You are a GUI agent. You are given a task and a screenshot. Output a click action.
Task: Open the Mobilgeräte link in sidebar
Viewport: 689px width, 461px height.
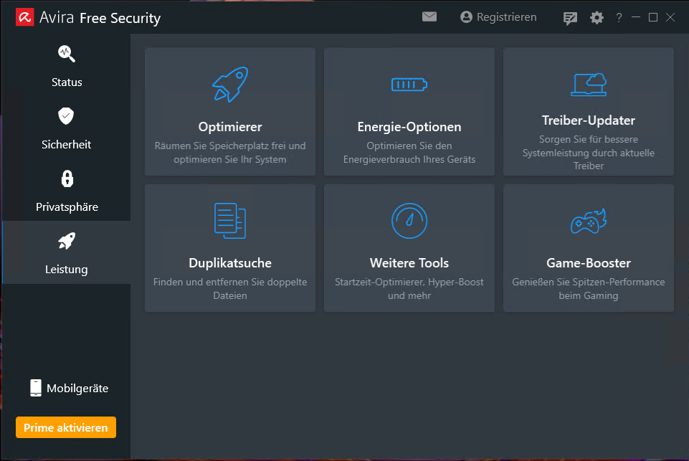(x=69, y=389)
